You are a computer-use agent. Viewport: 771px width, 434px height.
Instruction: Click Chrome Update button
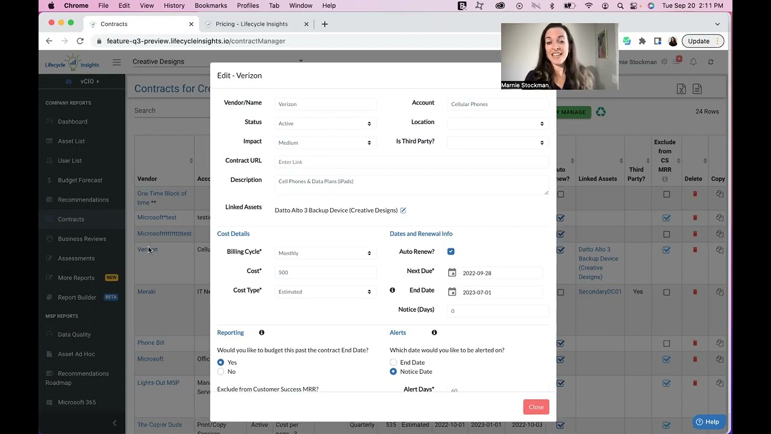(702, 41)
